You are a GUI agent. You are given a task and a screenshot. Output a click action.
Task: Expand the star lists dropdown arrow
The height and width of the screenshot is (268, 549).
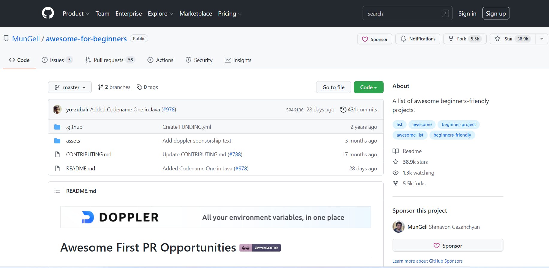tap(542, 39)
